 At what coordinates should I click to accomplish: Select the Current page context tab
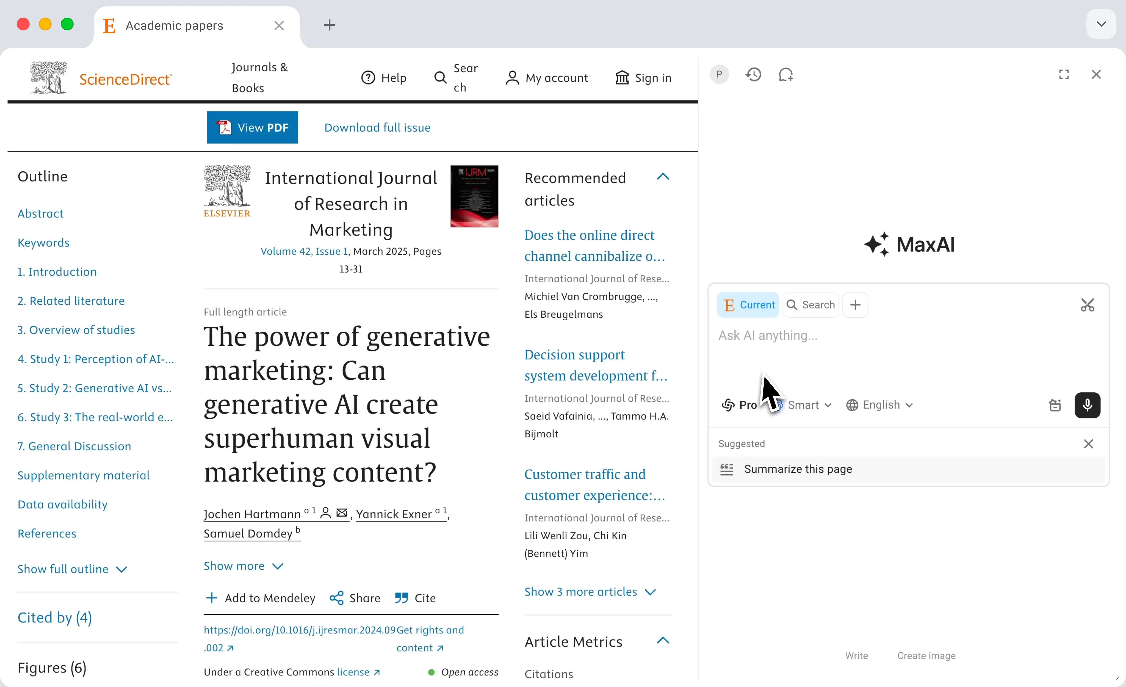748,304
